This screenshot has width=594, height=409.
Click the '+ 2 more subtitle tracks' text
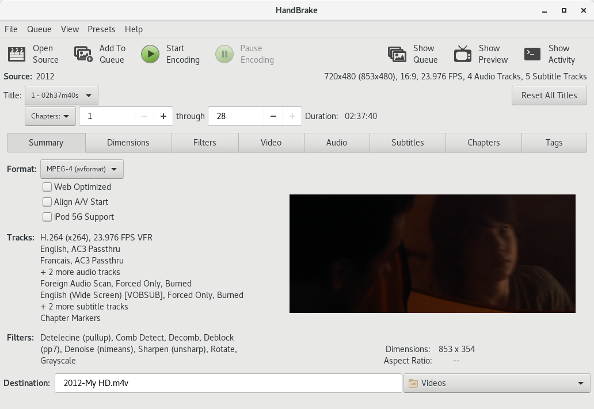tap(84, 307)
